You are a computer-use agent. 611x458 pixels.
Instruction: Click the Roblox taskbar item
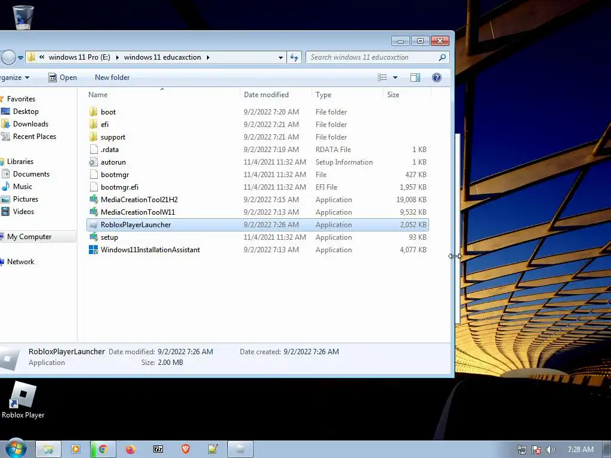click(240, 450)
